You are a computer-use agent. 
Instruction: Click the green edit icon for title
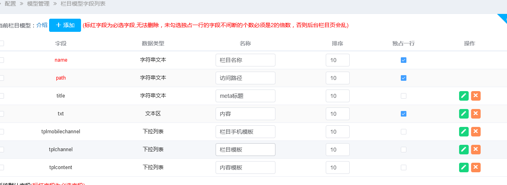463,96
